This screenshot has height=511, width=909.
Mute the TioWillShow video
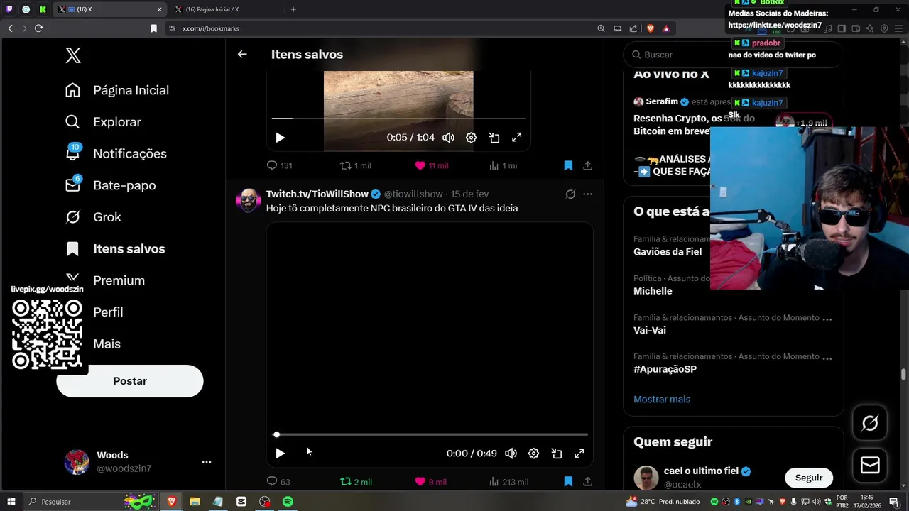tap(511, 454)
